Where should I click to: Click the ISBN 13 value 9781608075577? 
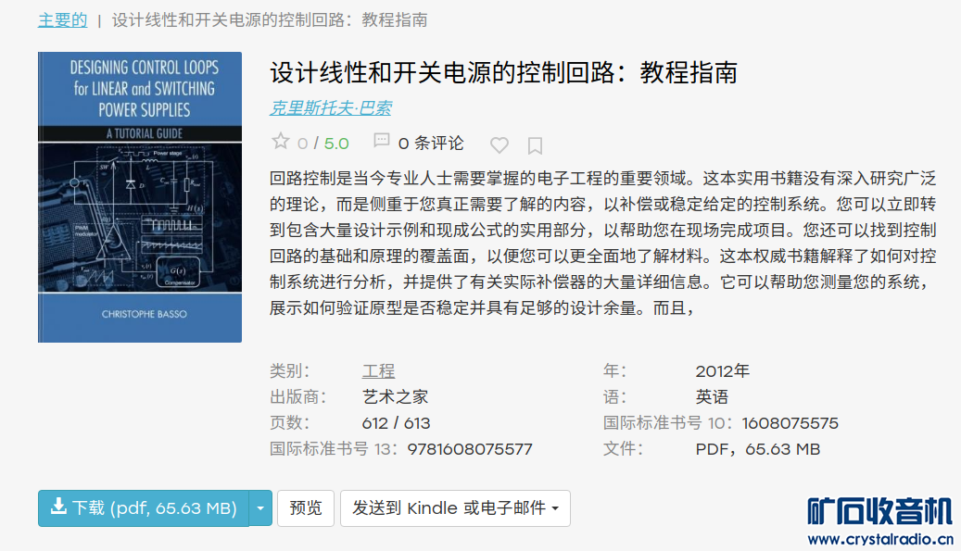470,449
